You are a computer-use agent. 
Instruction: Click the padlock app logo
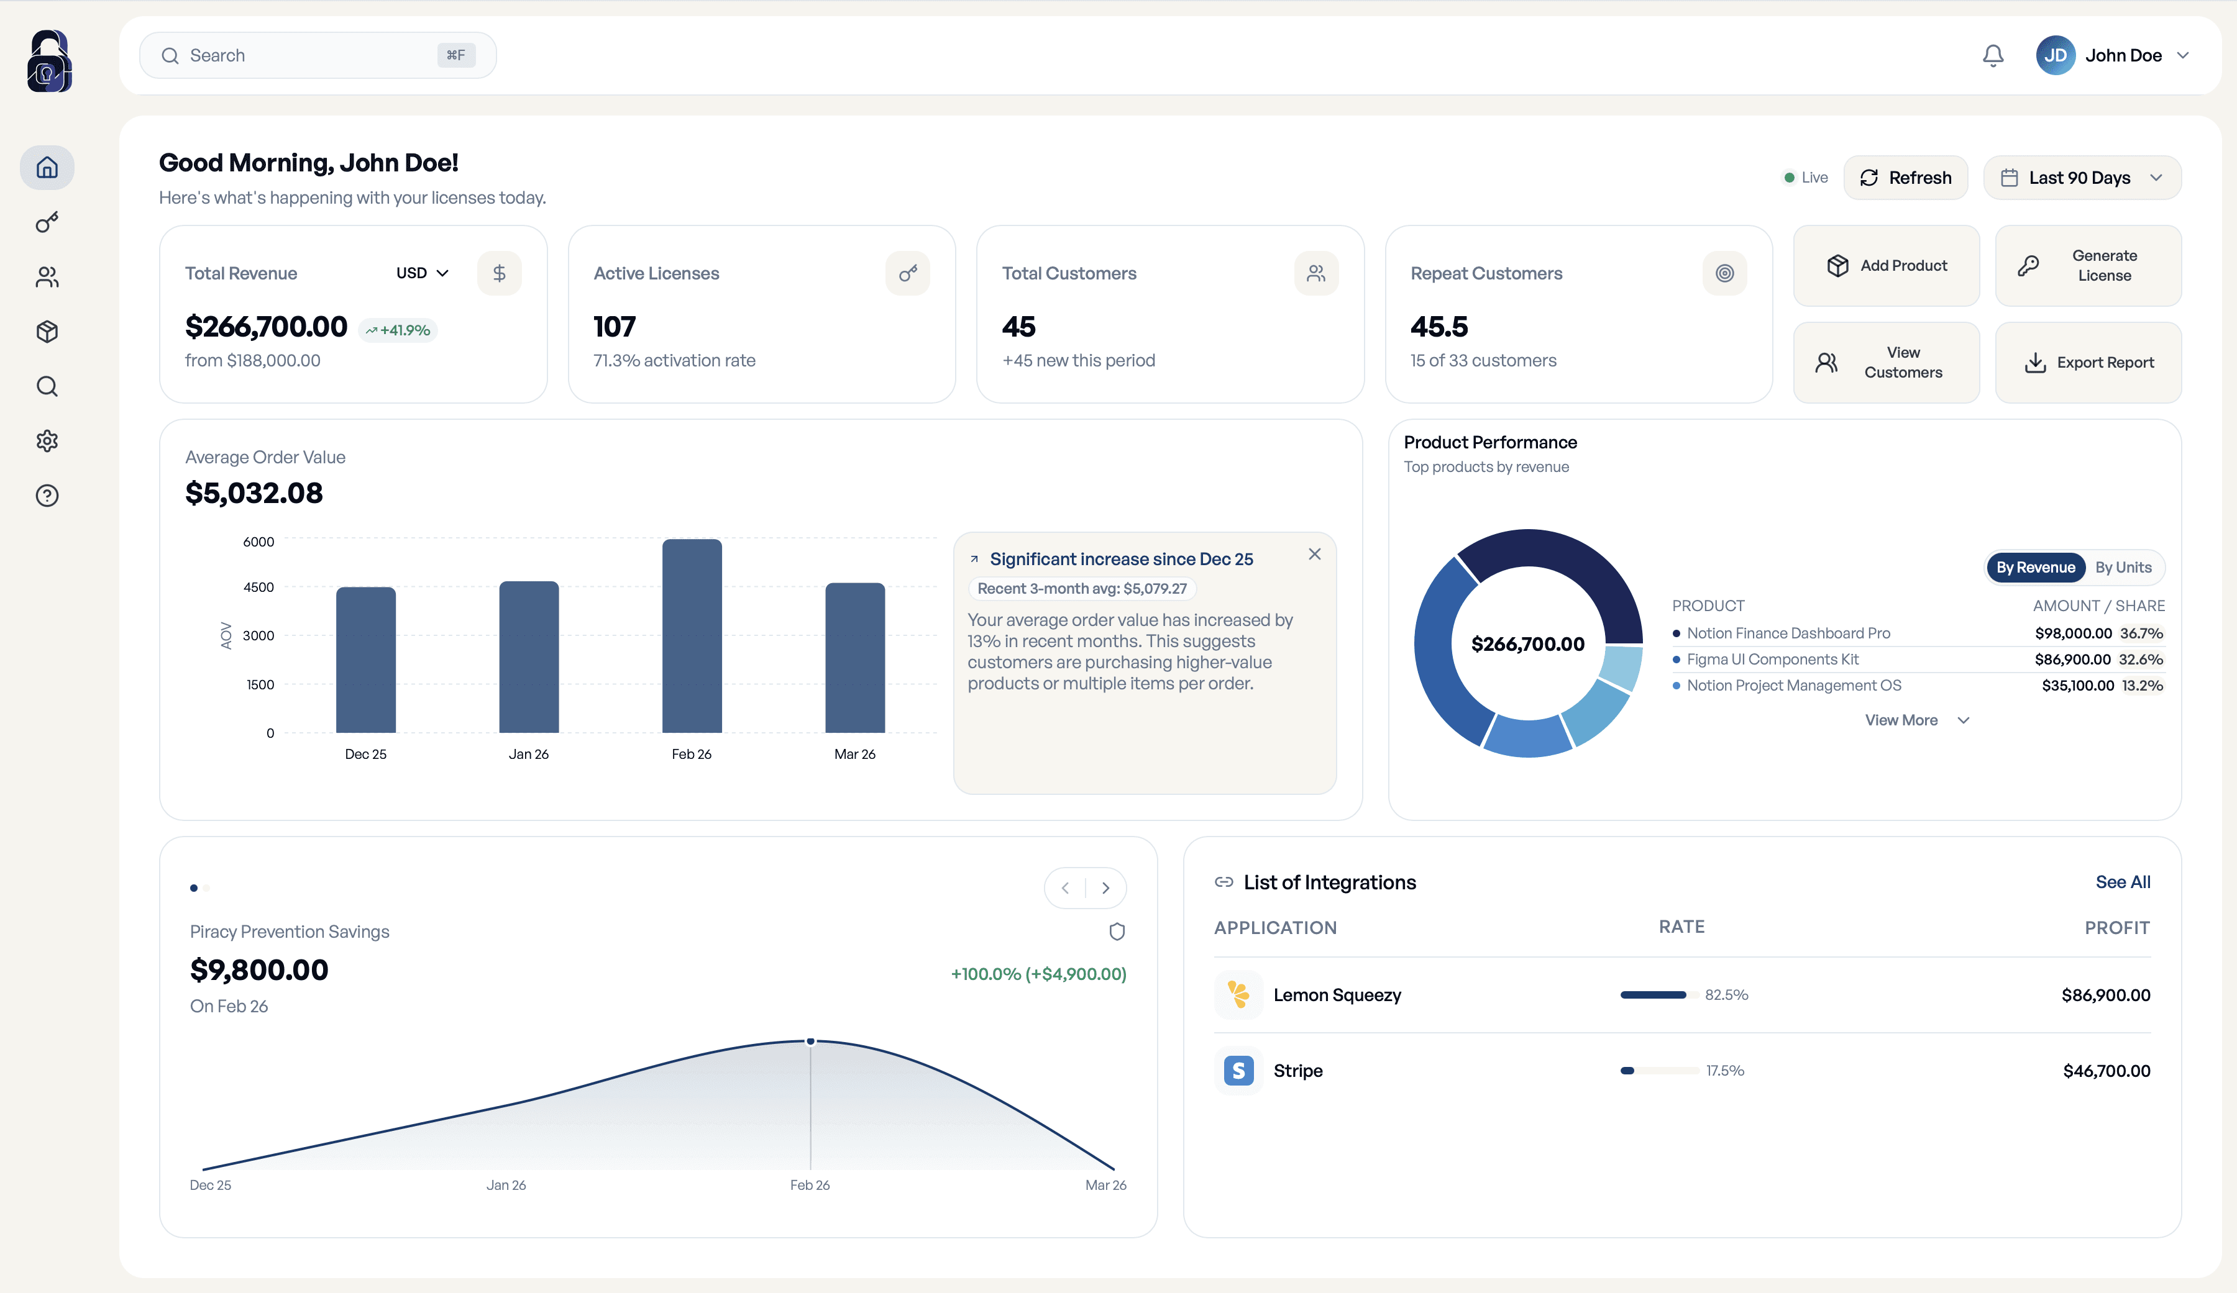pos(50,60)
